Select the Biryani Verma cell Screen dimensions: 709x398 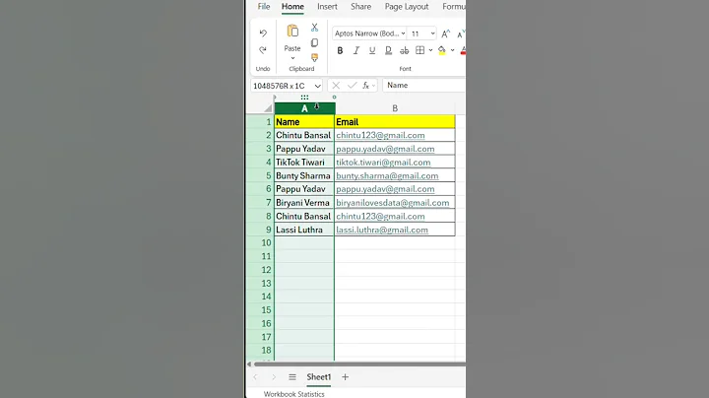(304, 203)
